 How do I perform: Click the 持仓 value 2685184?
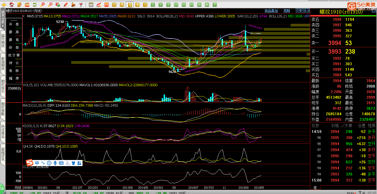tap(334, 114)
